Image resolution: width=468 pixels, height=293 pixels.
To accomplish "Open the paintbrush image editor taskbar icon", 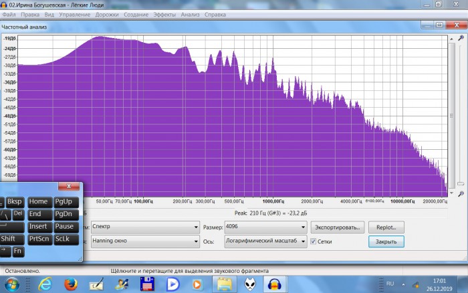I will point(122,284).
